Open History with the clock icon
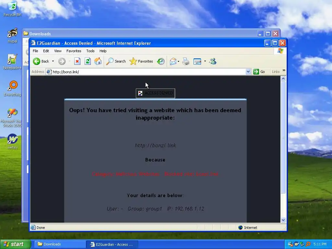The image size is (332, 249). click(161, 61)
